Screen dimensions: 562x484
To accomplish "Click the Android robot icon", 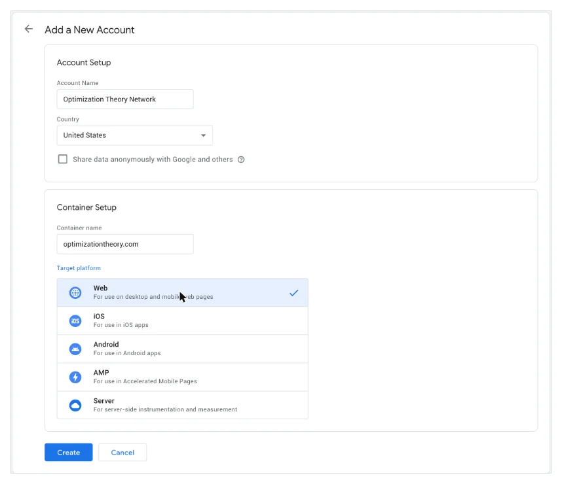I will pos(75,349).
